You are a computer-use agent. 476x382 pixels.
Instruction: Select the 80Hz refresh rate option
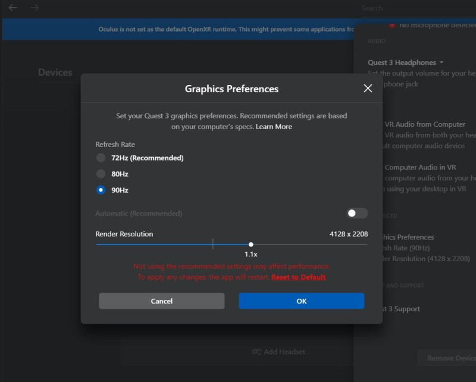click(x=101, y=174)
